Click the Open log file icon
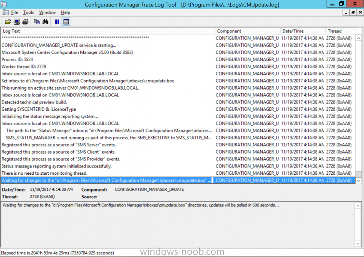The height and width of the screenshot is (257, 364). (8, 22)
